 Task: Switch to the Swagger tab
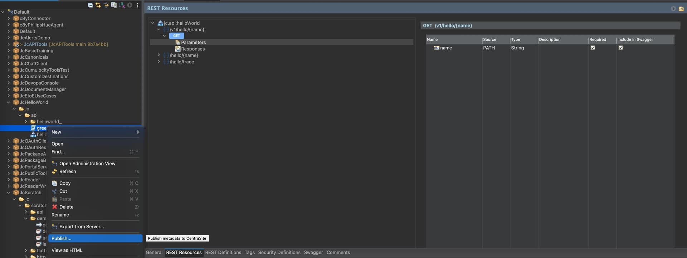click(313, 252)
